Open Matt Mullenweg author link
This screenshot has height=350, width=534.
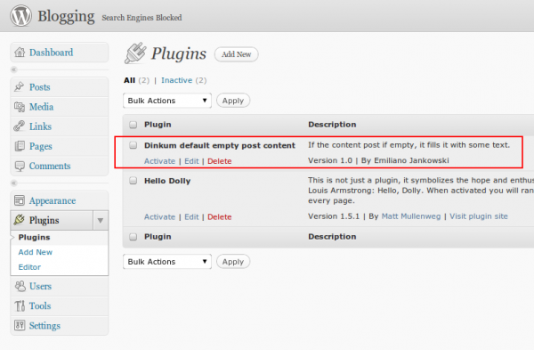click(411, 216)
